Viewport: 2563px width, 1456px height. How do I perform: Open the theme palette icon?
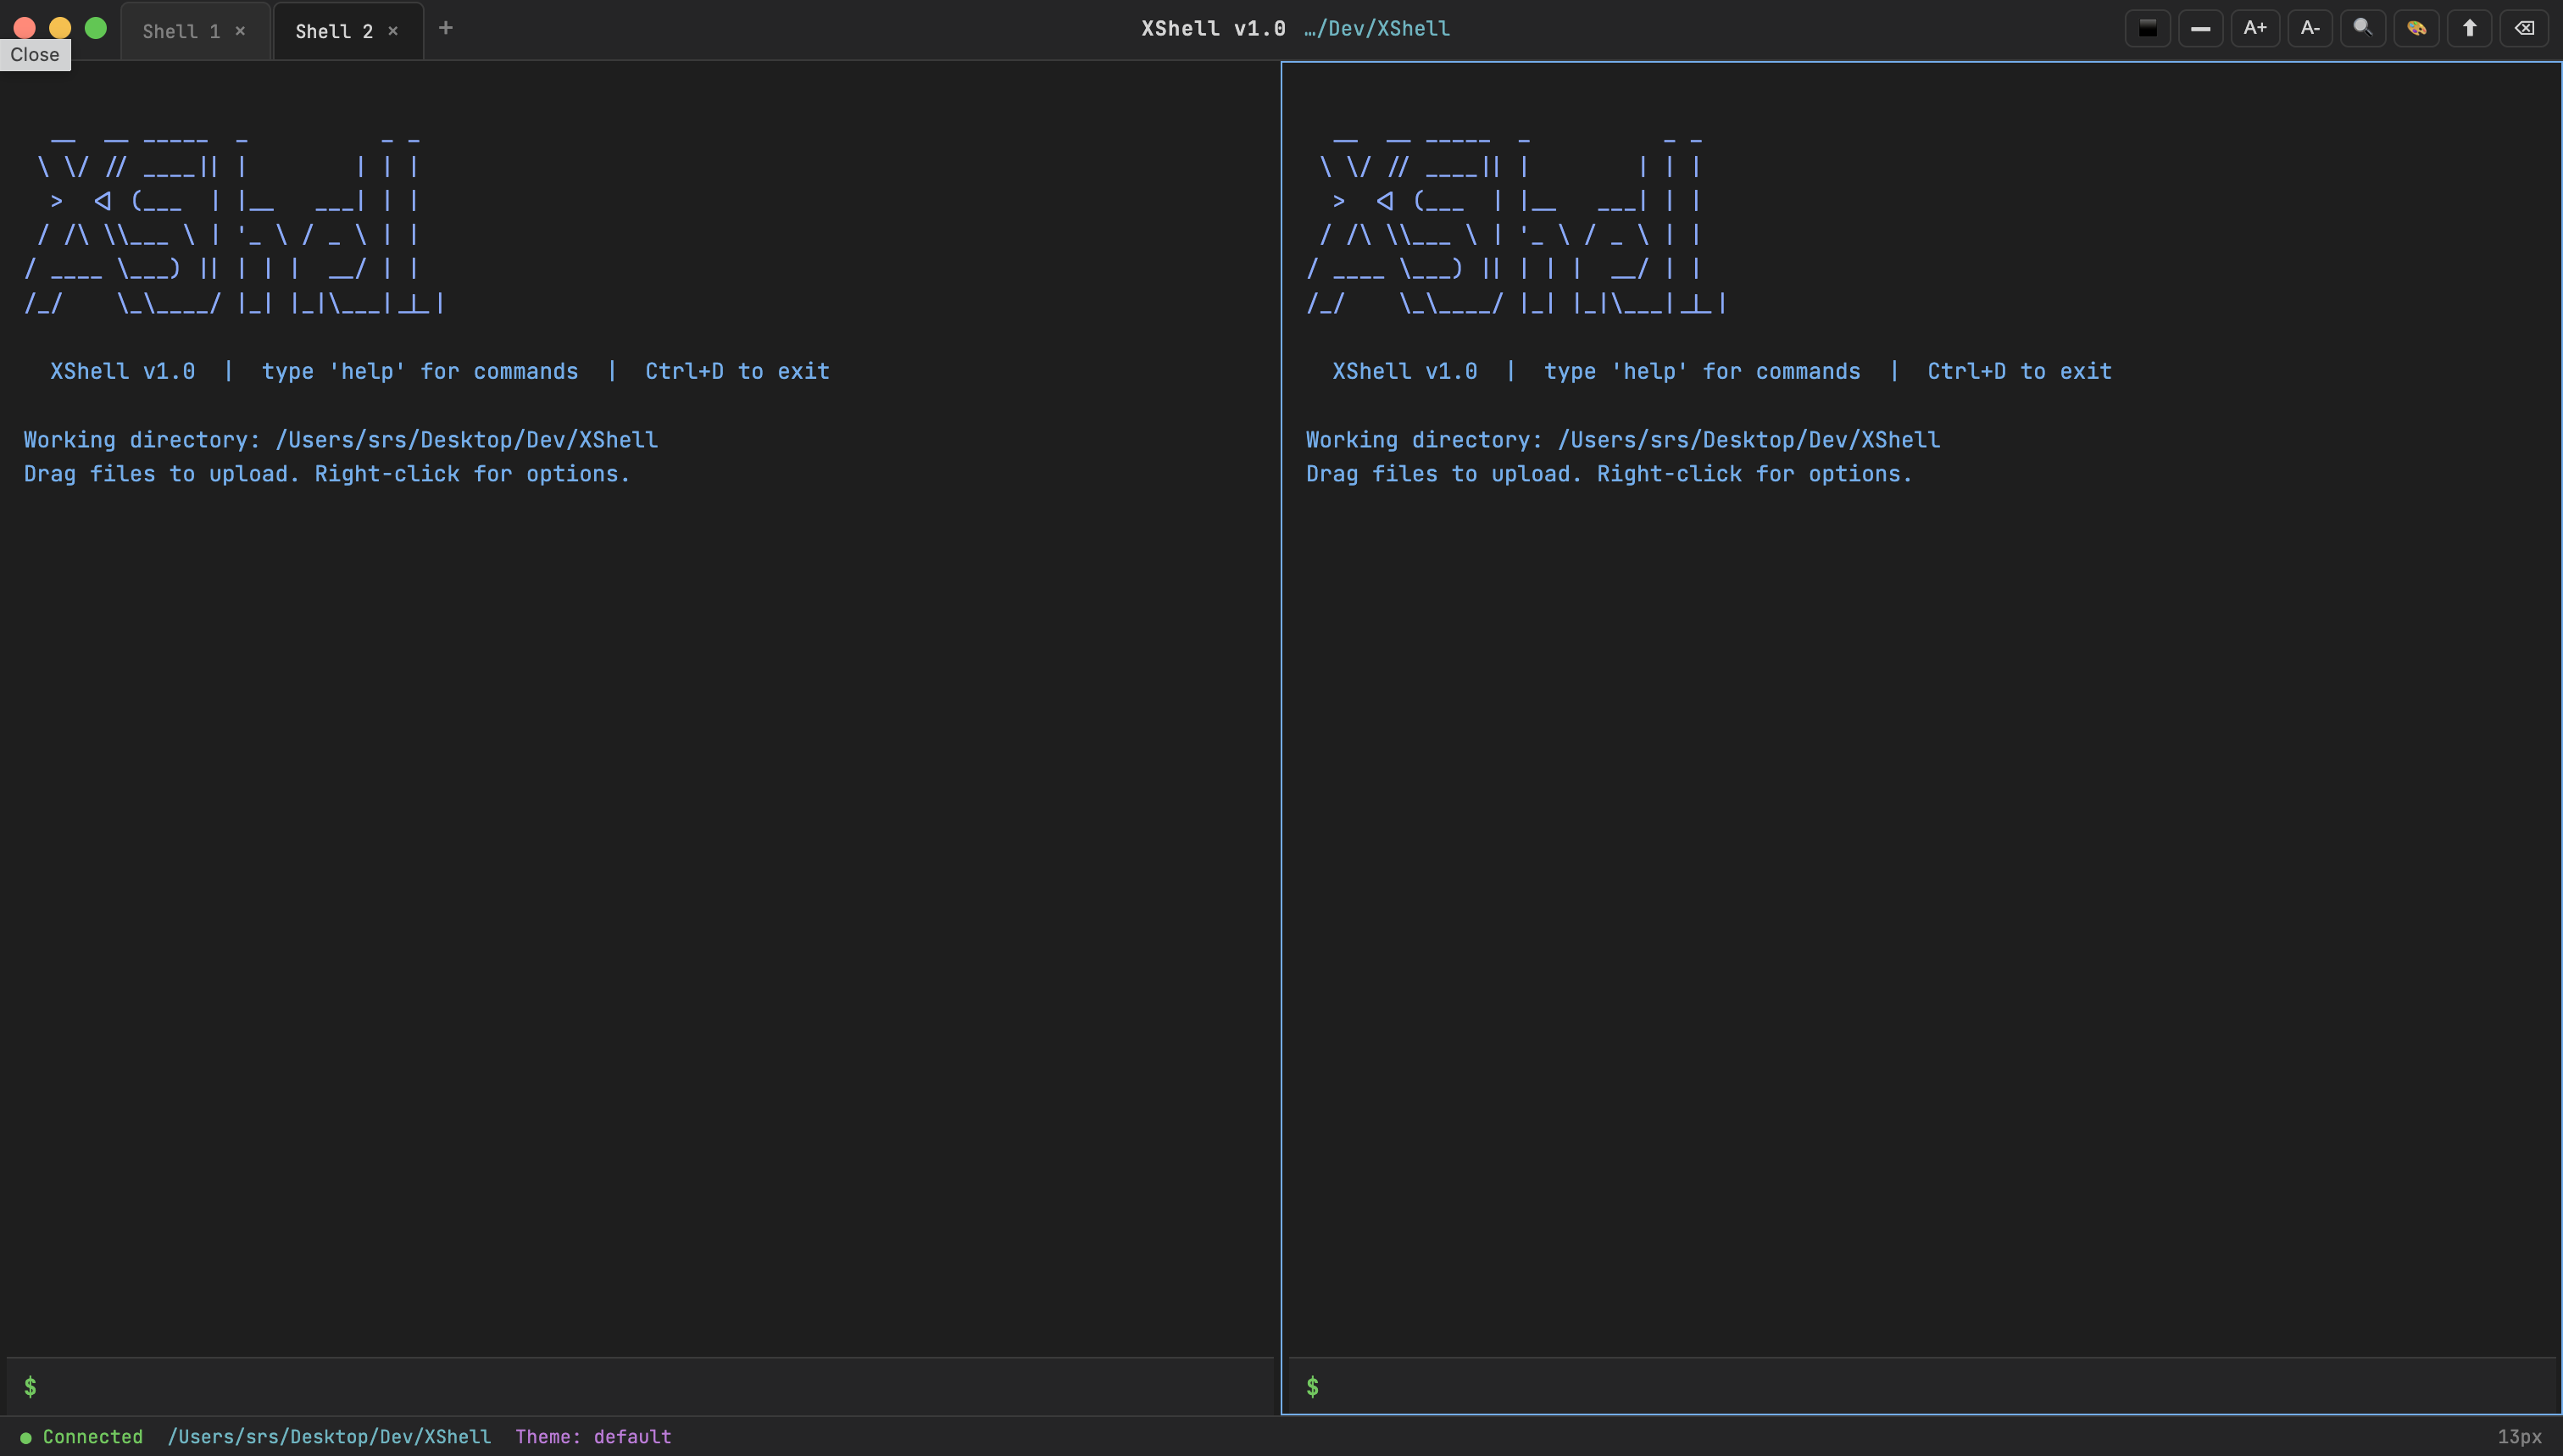click(x=2416, y=28)
